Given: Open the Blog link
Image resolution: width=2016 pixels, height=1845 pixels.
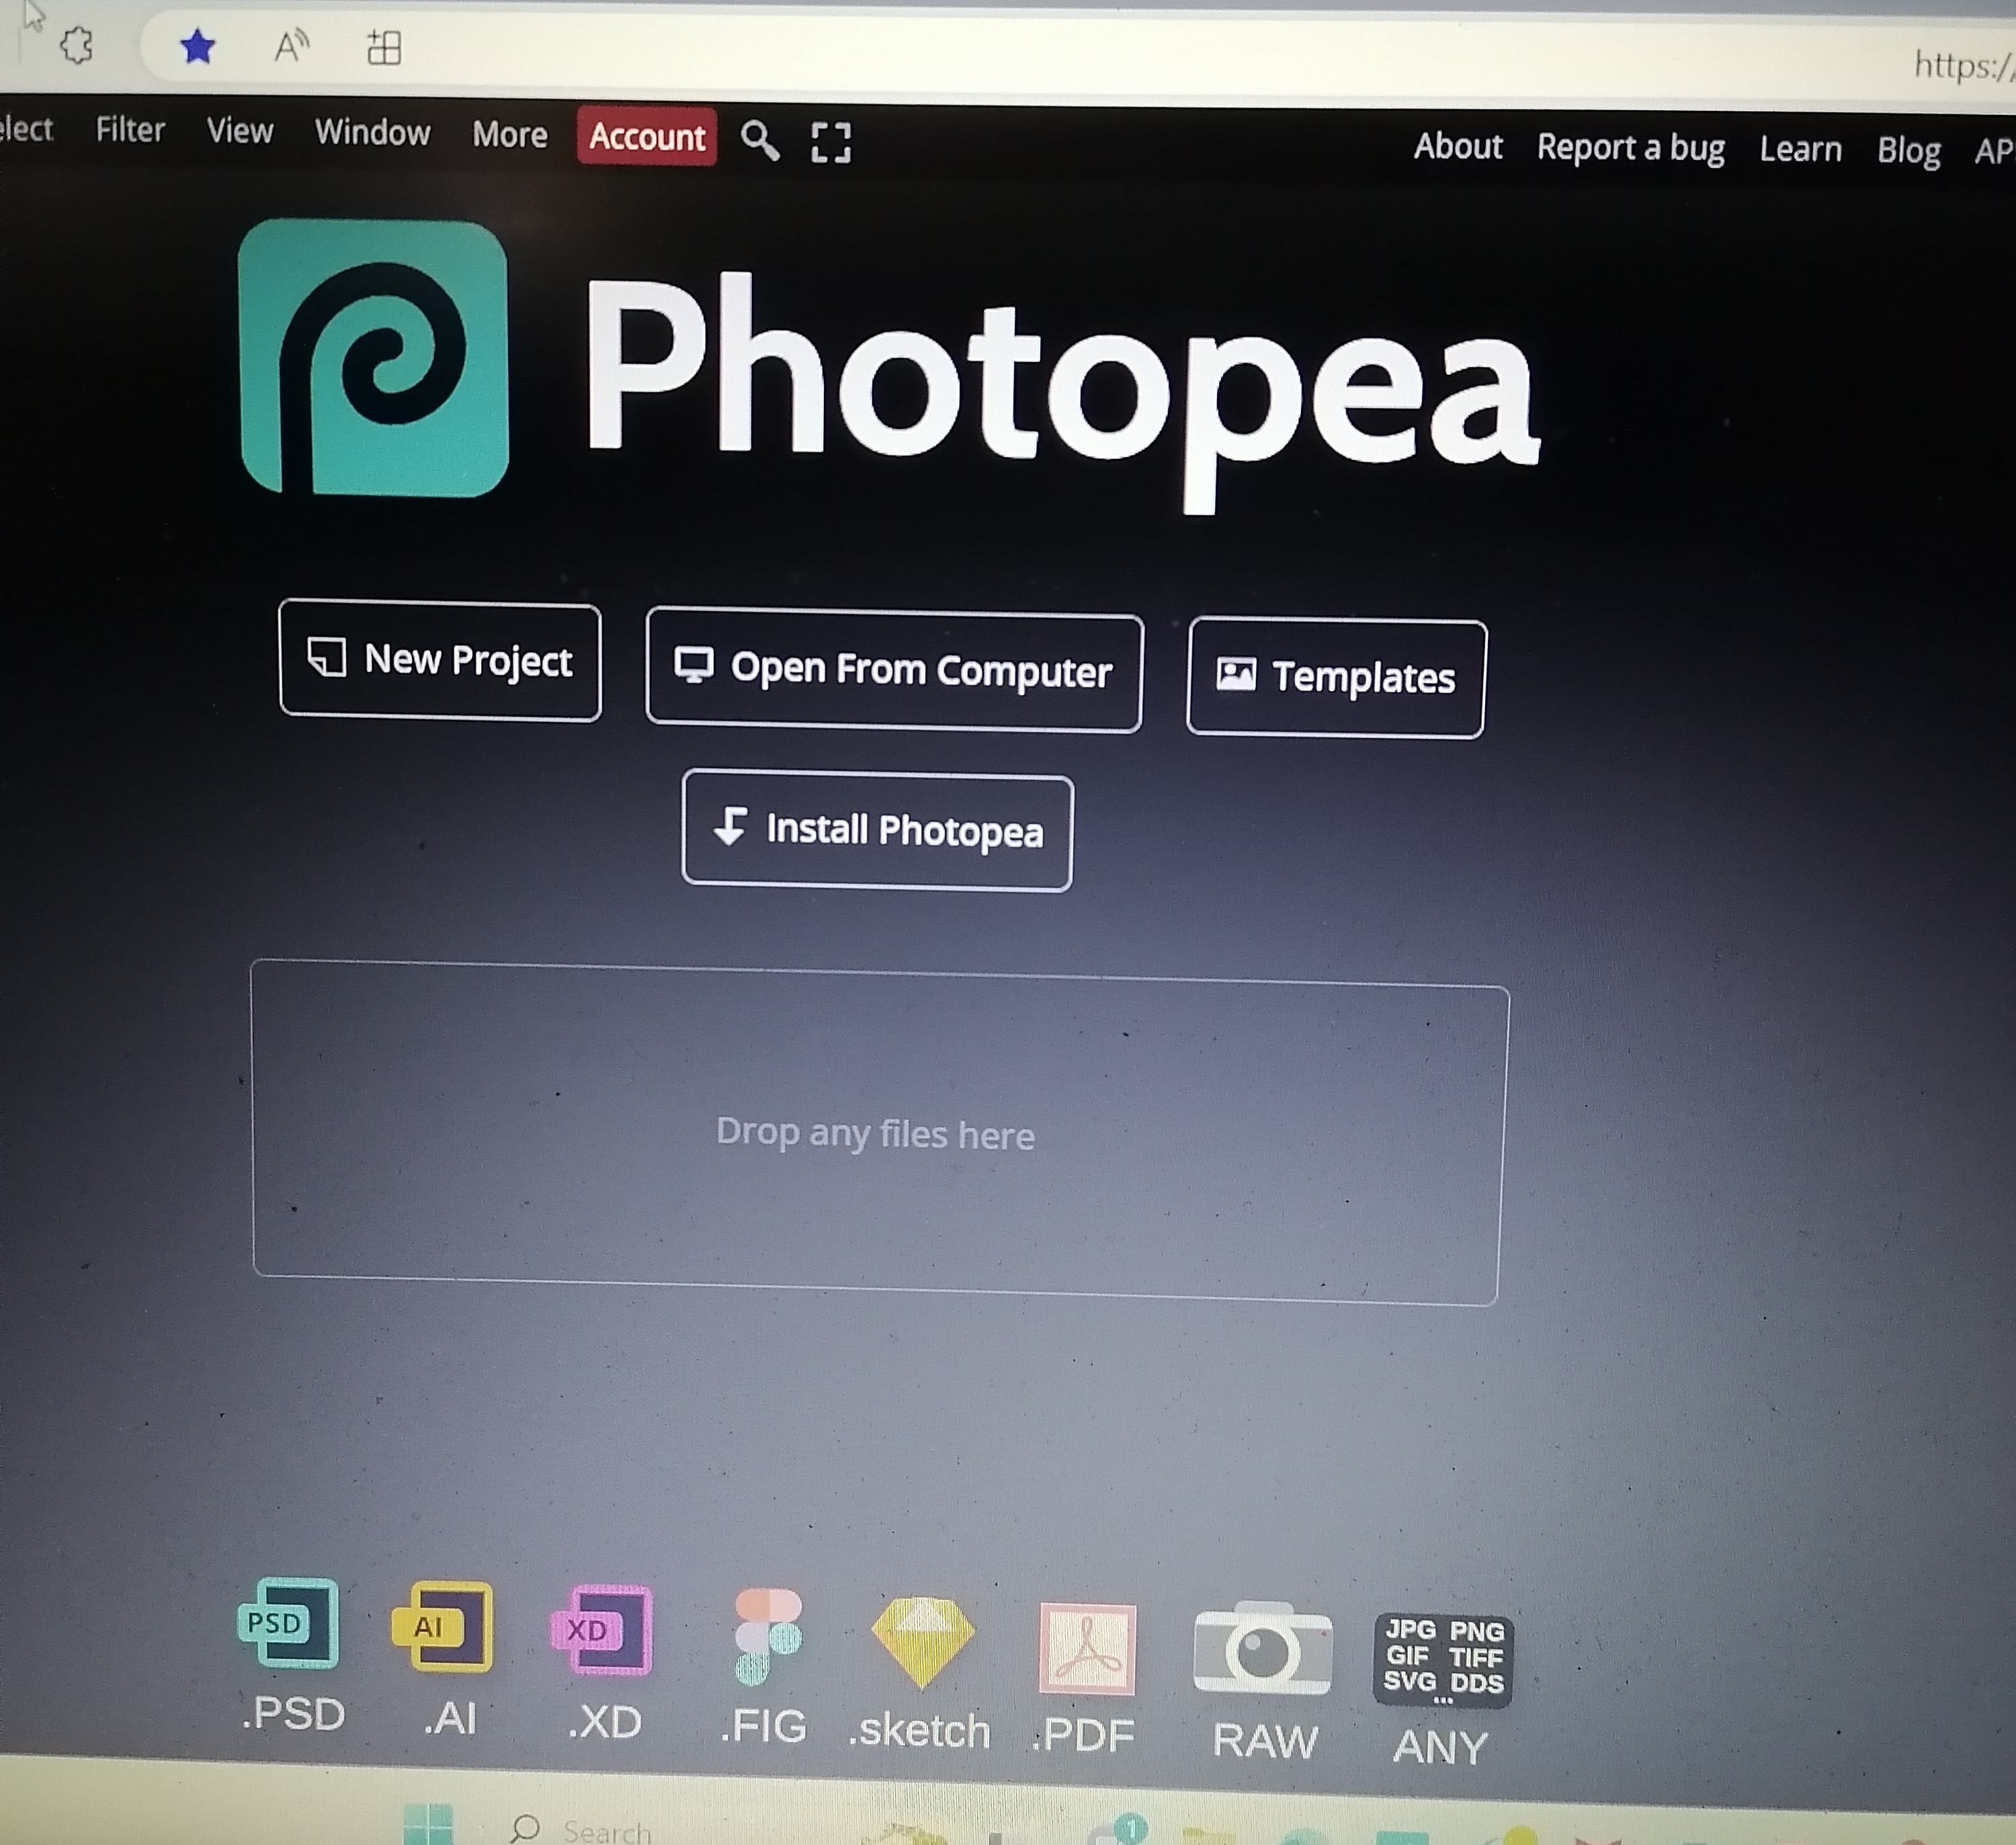Looking at the screenshot, I should (x=1909, y=151).
